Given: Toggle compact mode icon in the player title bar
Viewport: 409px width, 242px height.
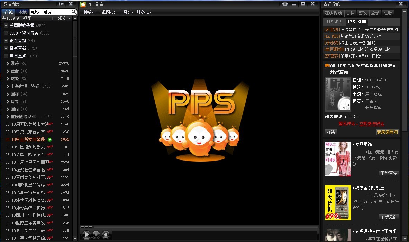Looking at the screenshot, I should point(284,4).
